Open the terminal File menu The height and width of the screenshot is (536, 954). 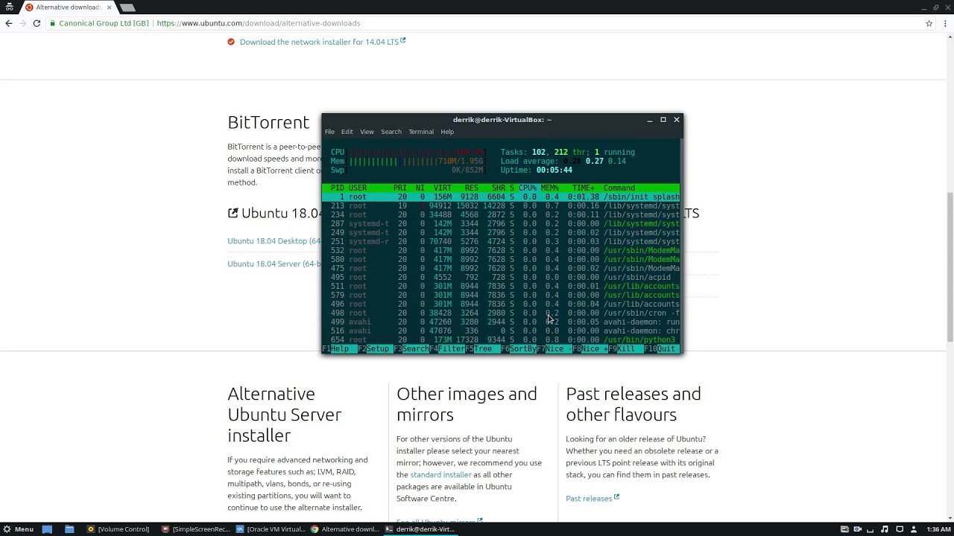(329, 132)
